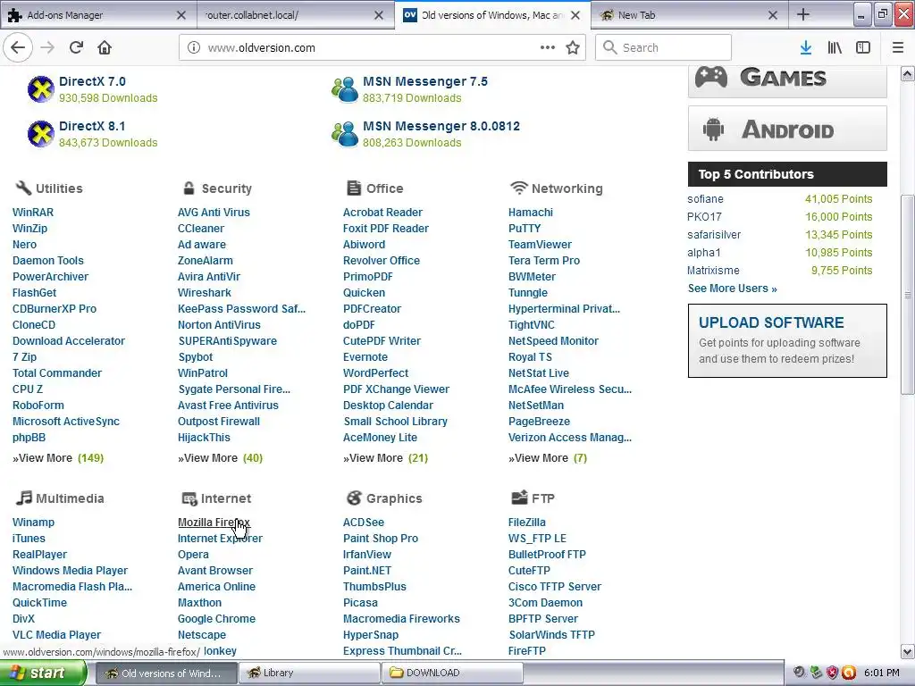Bookmark this page with the star icon
This screenshot has height=686, width=915.
tap(573, 47)
